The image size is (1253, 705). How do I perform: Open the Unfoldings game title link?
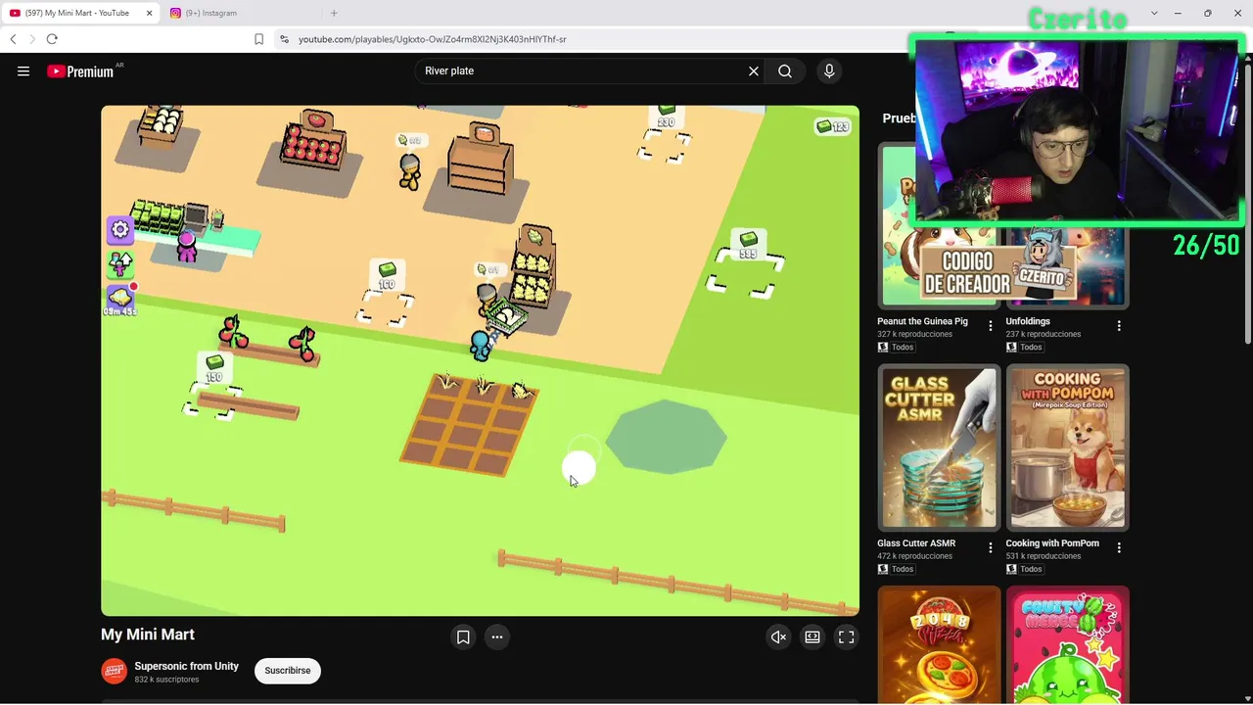pos(1028,321)
